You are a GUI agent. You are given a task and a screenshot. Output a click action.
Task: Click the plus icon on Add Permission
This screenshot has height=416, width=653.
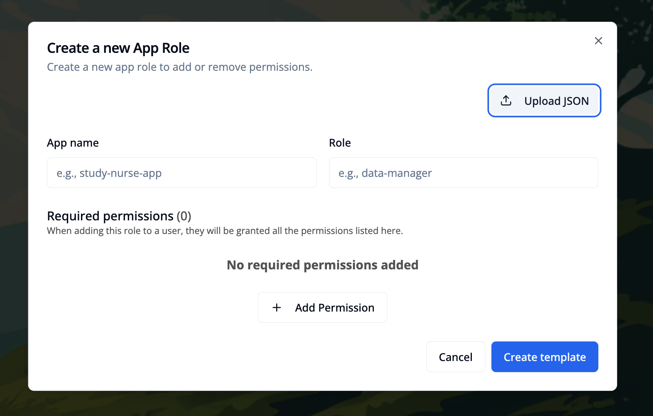[277, 307]
